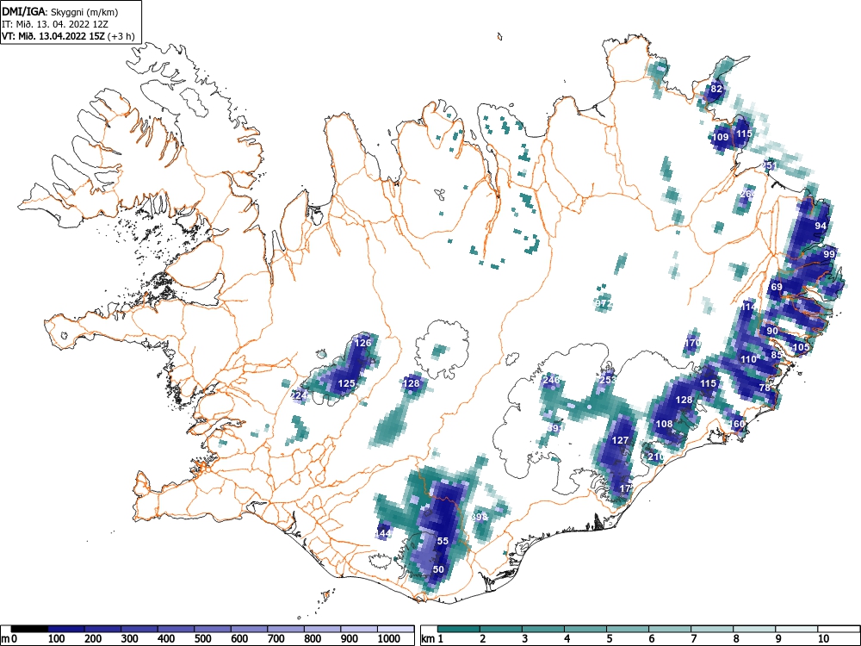Click the '398' visibility value

[x=480, y=517]
